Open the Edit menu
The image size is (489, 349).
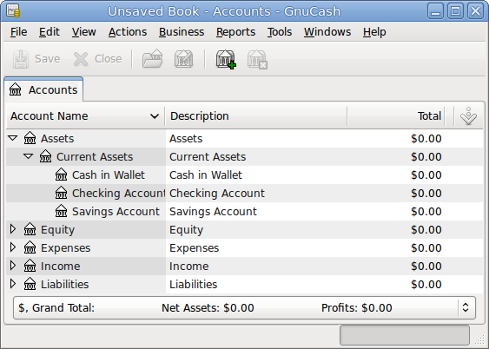(50, 32)
